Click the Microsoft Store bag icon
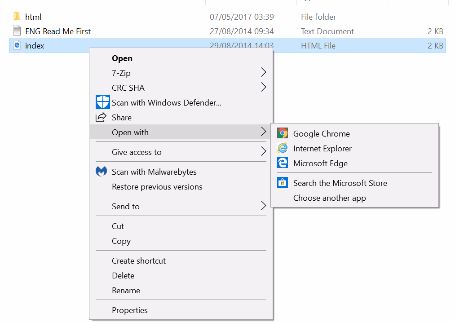Screen dimensions: 455x322 283,182
